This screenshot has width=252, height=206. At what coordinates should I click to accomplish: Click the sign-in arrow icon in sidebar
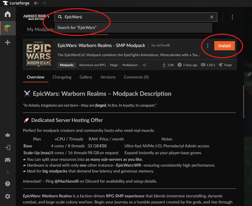coord(8,148)
